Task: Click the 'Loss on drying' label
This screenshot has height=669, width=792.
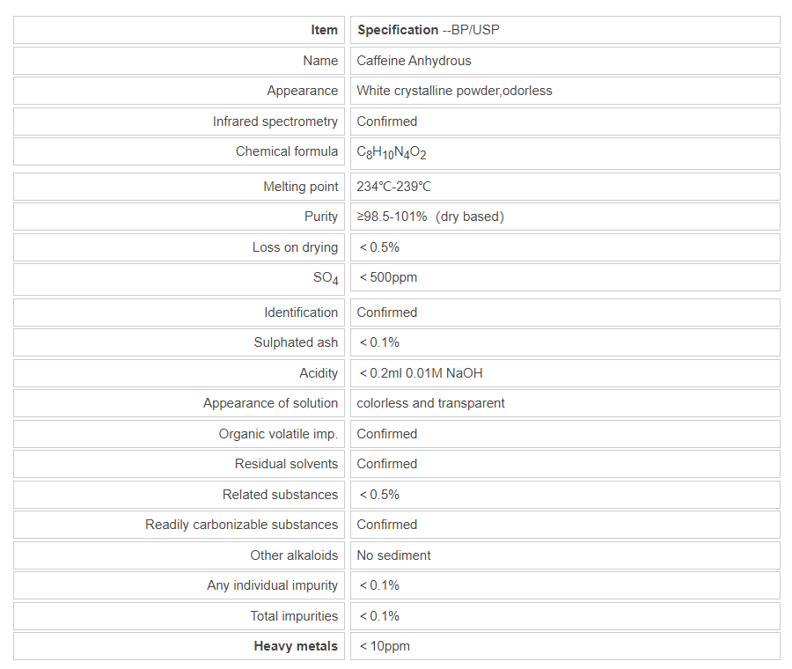Action: coord(295,247)
